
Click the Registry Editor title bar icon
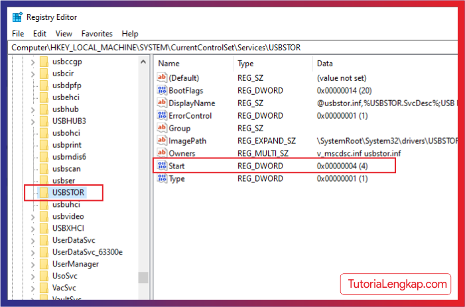pyautogui.click(x=17, y=17)
